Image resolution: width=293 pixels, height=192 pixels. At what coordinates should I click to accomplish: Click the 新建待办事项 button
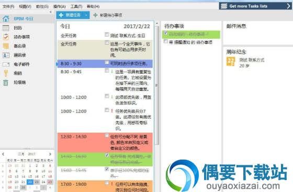coord(108,15)
